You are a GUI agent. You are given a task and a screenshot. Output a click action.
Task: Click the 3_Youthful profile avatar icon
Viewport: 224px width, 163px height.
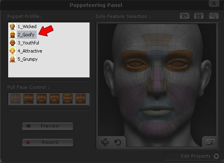point(13,43)
